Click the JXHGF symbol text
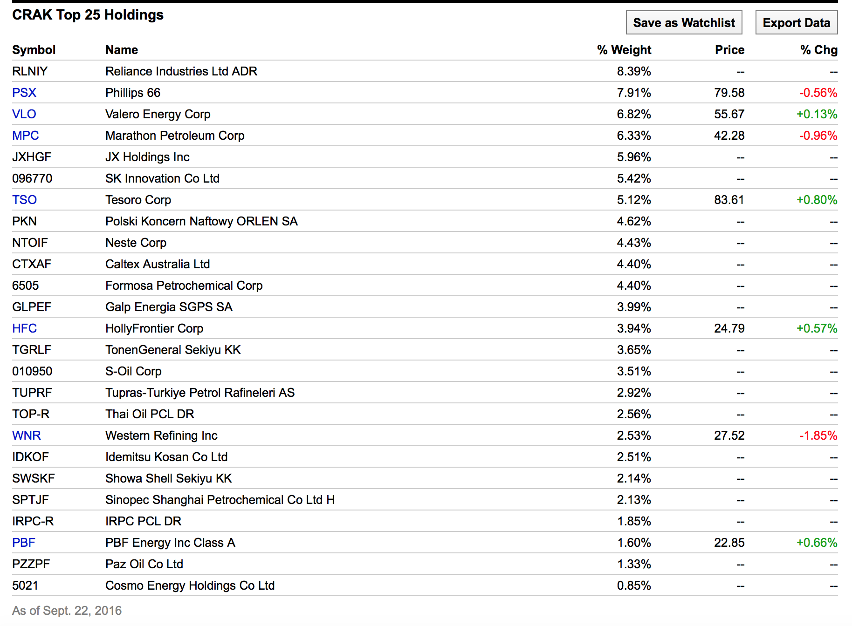852x626 pixels. click(x=32, y=157)
